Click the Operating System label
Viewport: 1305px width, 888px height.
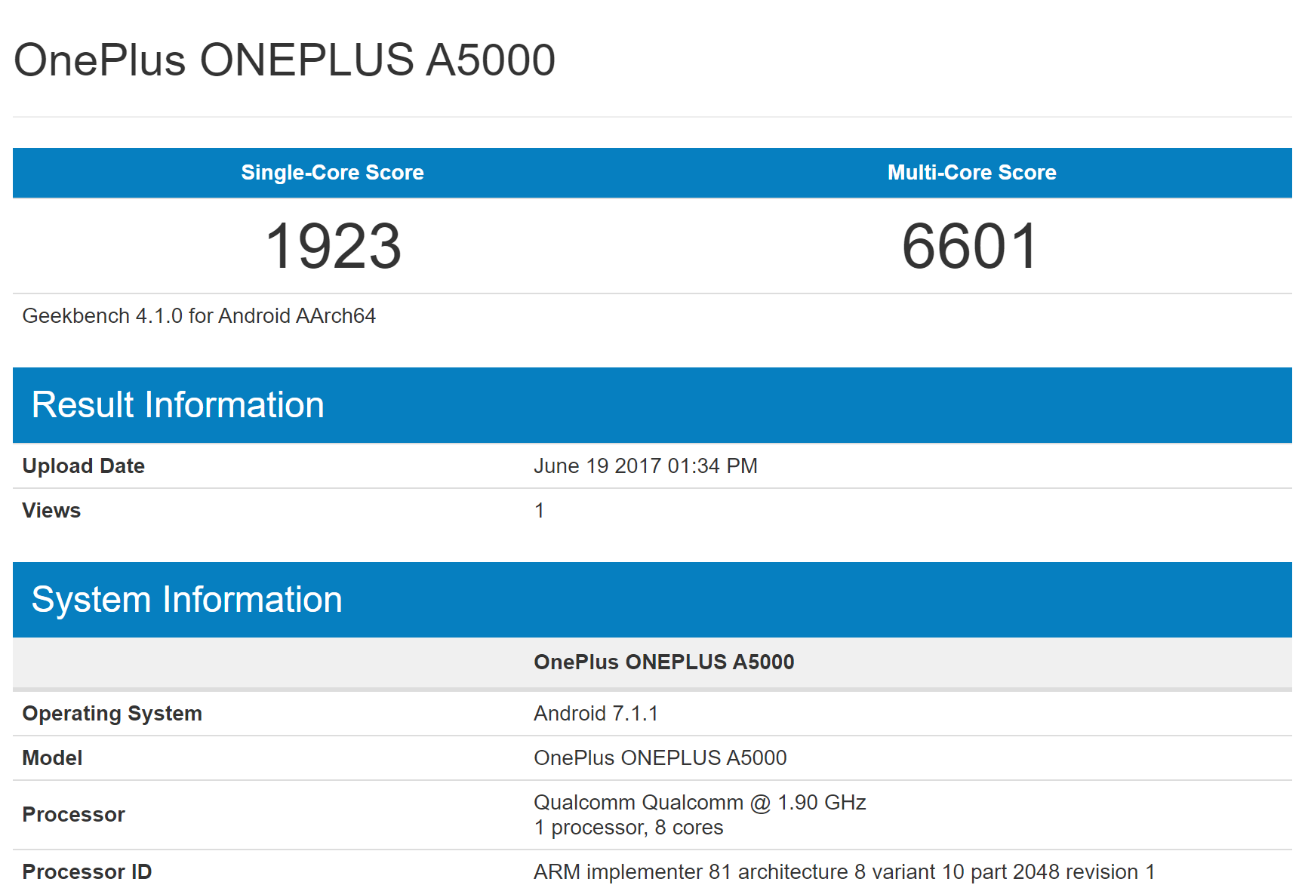(x=112, y=714)
